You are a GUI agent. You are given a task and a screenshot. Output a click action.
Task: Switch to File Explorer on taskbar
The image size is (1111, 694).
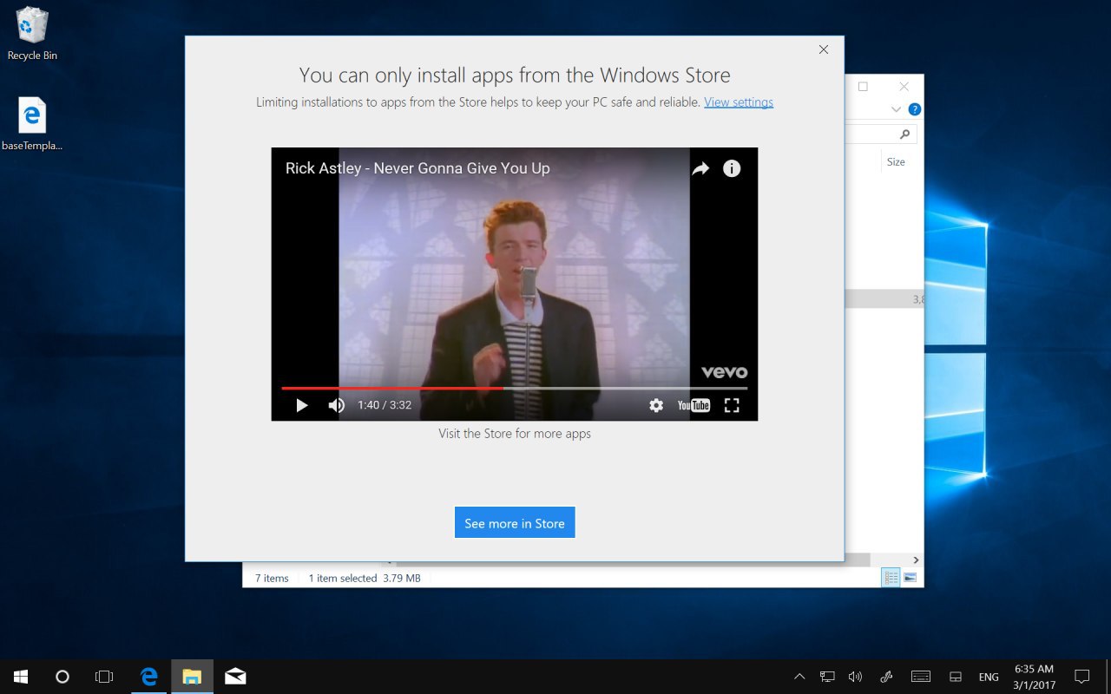[192, 677]
